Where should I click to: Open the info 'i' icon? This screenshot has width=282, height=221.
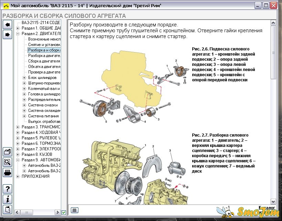[x=7, y=199]
